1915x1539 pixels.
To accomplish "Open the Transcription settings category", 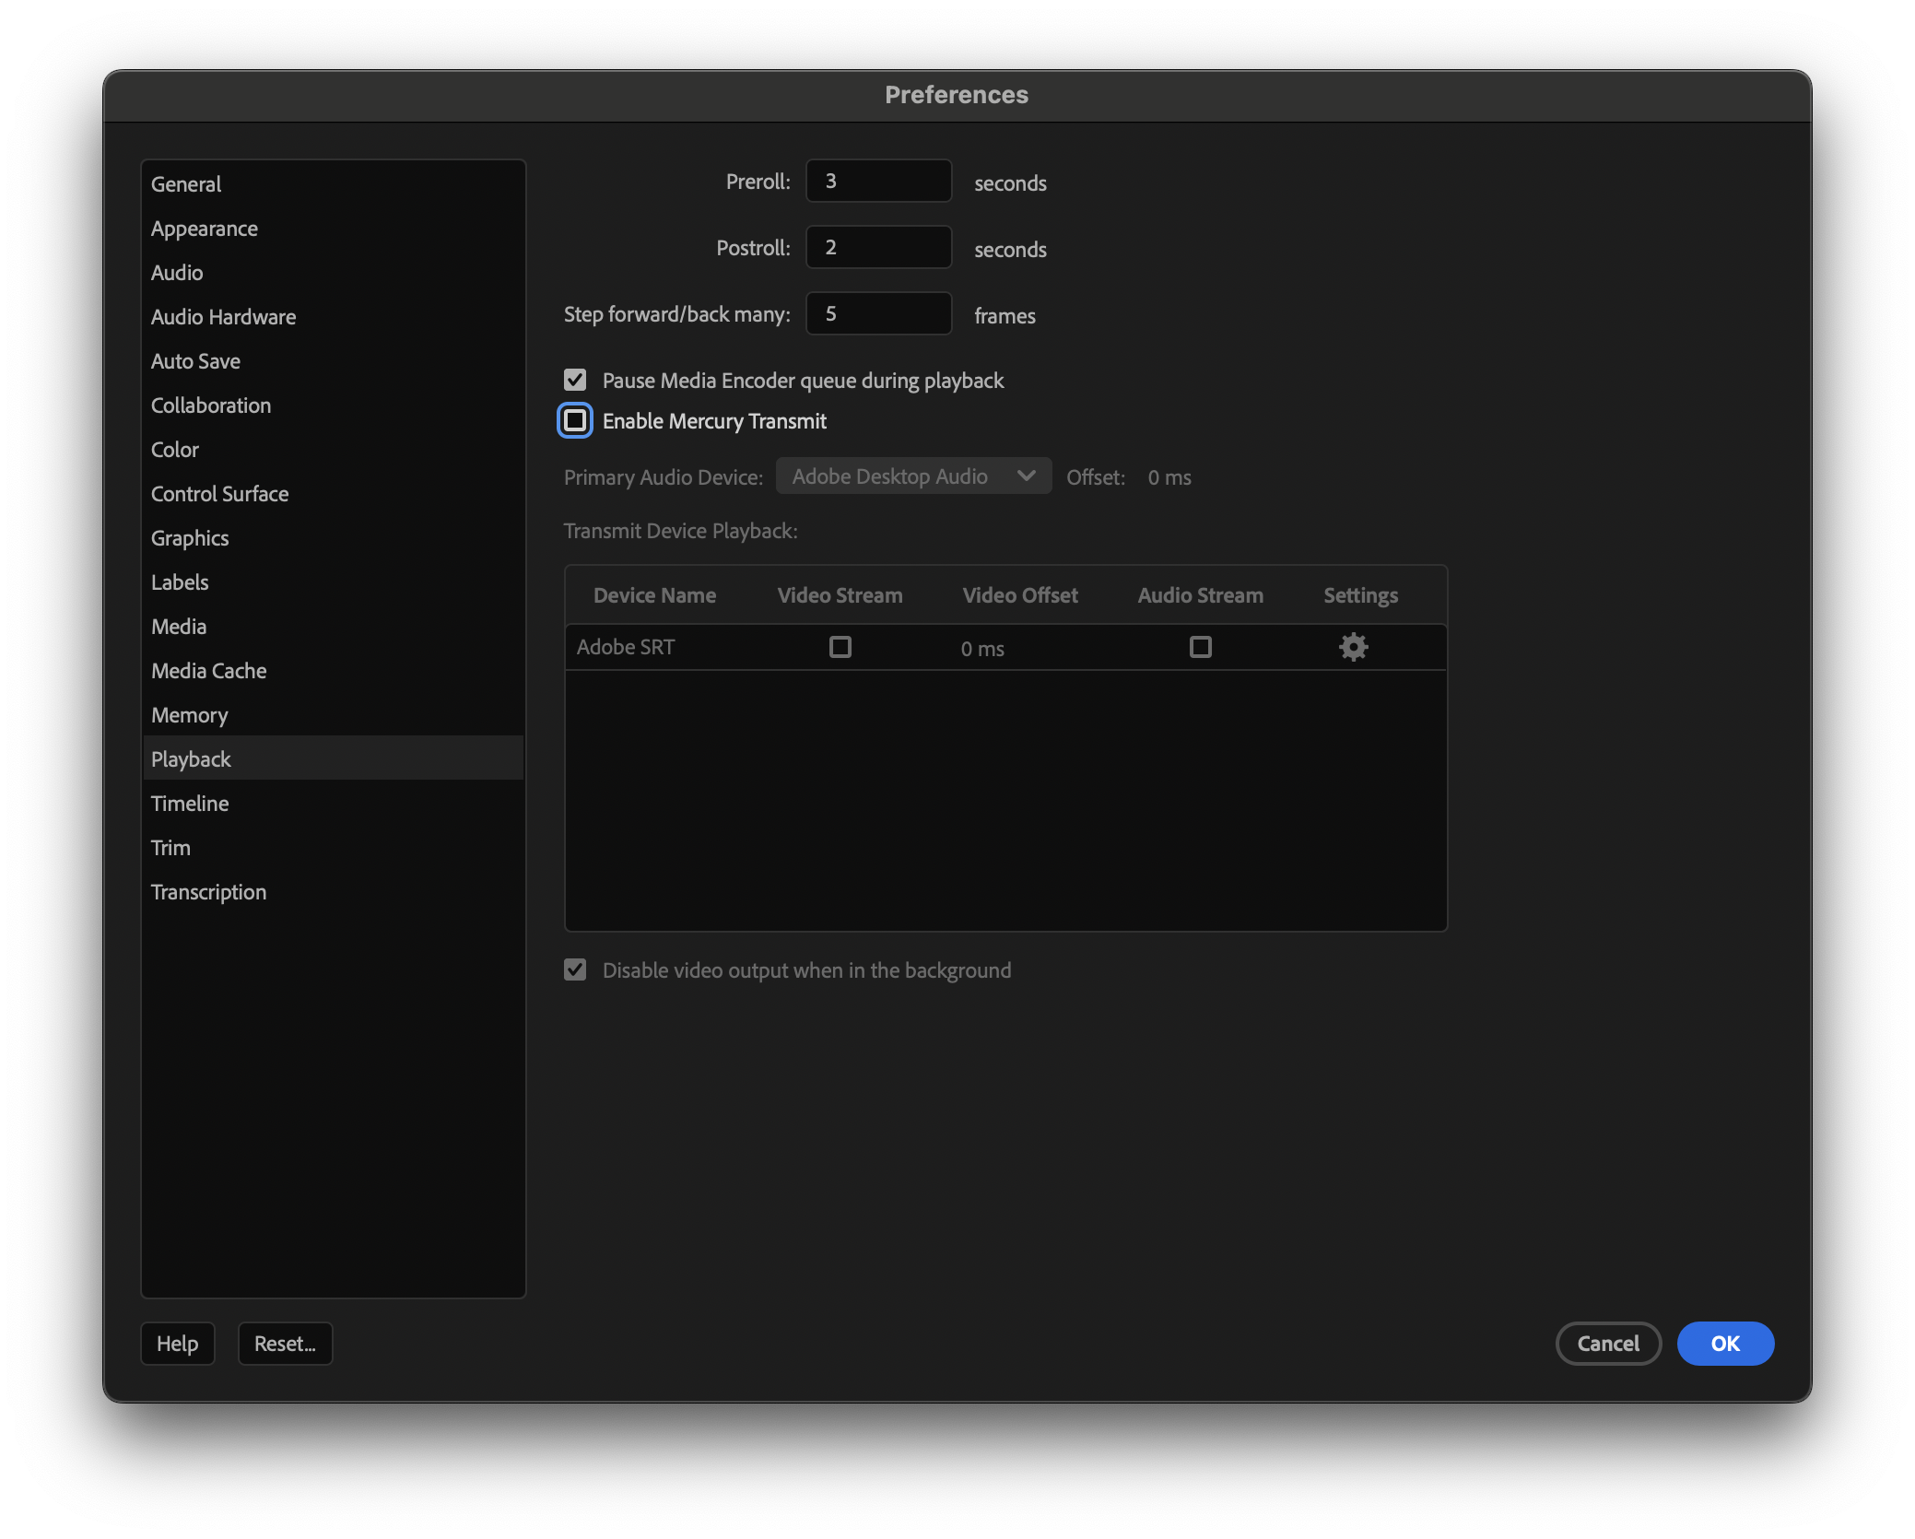I will (208, 892).
